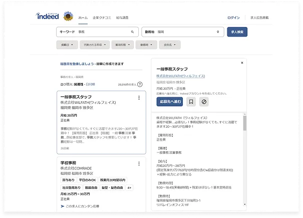Focus the キーワード input field
Image resolution: width=303 pixels, height=218 pixels.
(x=97, y=32)
